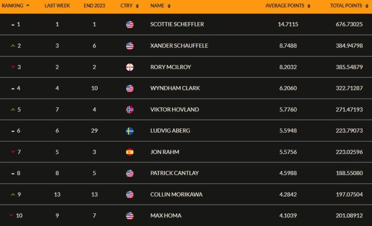Sort table by CTRY column arrows
Screen dimensions: 372x226
(x=137, y=6)
